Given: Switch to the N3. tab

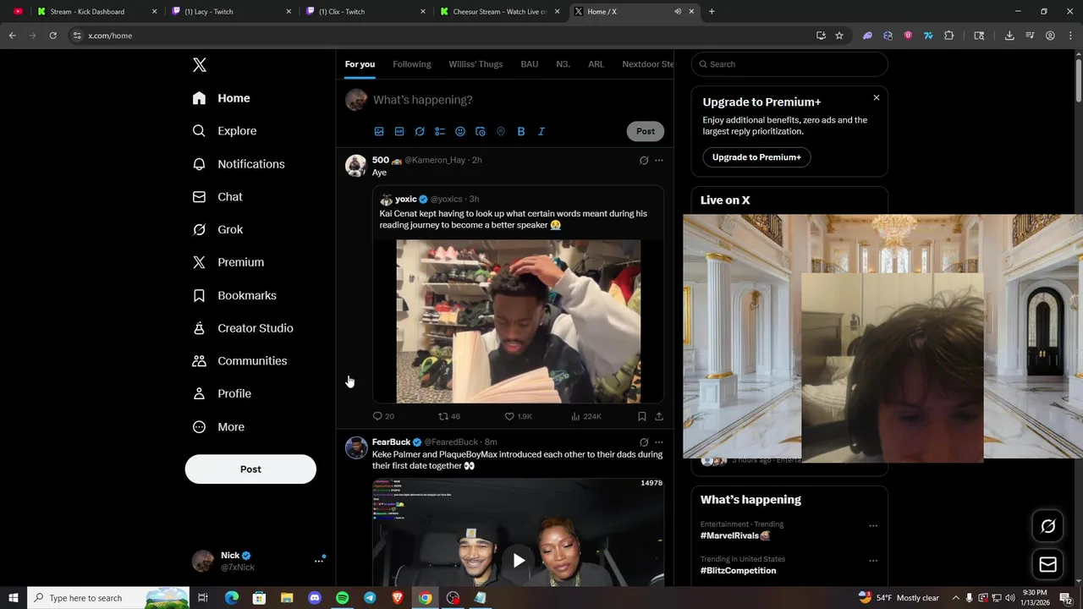Looking at the screenshot, I should pos(563,64).
